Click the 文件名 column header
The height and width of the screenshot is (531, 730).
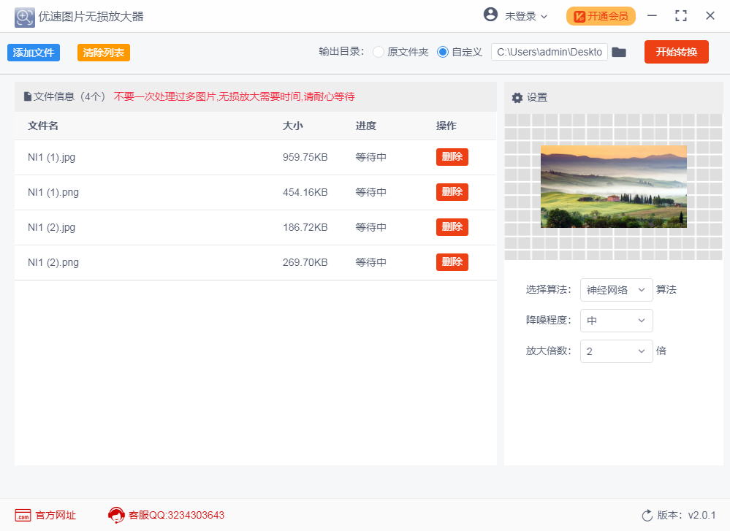(43, 126)
